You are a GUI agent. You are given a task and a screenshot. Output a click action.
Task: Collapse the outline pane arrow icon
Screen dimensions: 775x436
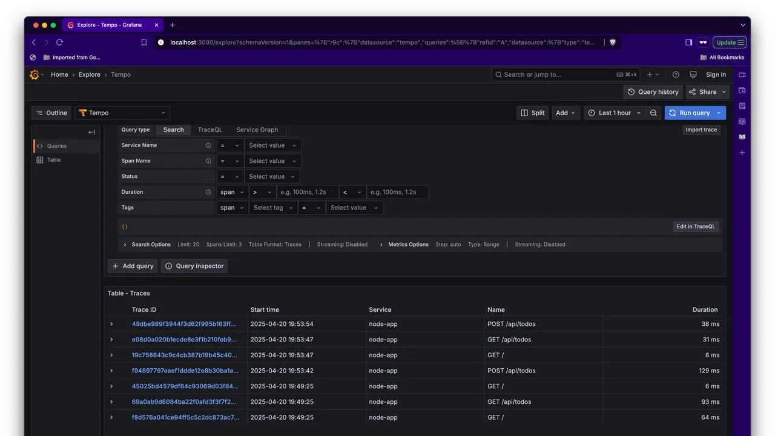(x=91, y=132)
